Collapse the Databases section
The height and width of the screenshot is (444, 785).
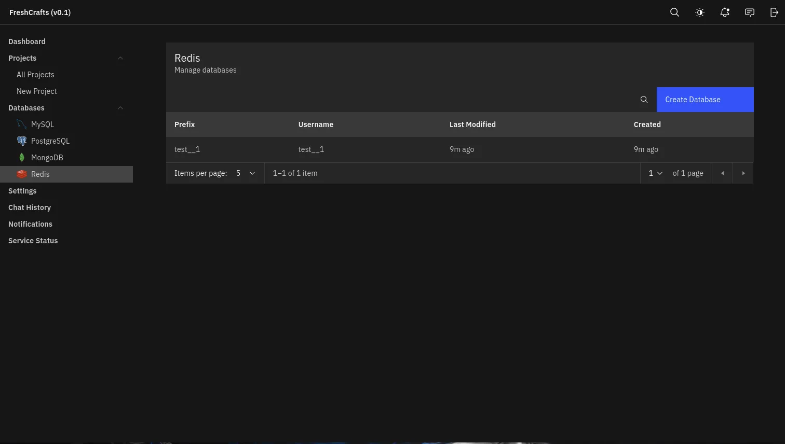coord(120,108)
